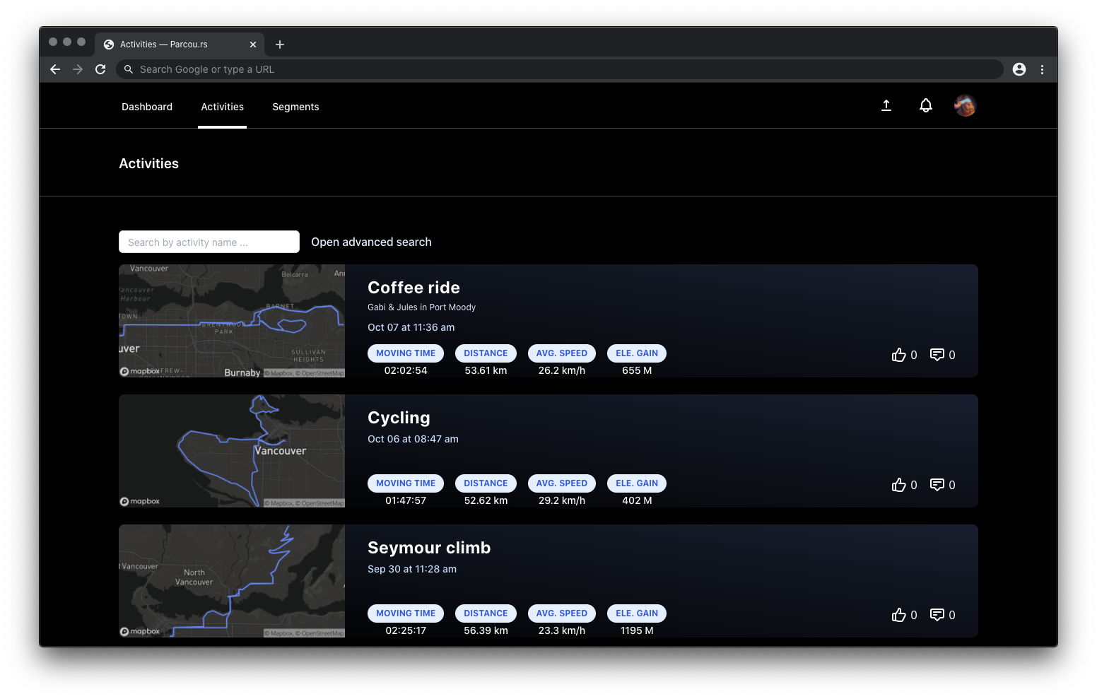Open the Coffee ride activity title
Viewport: 1097px width, 699px height.
tap(413, 288)
